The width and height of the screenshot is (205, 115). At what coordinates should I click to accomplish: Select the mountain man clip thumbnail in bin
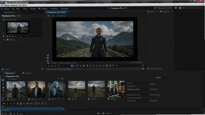click(x=16, y=89)
